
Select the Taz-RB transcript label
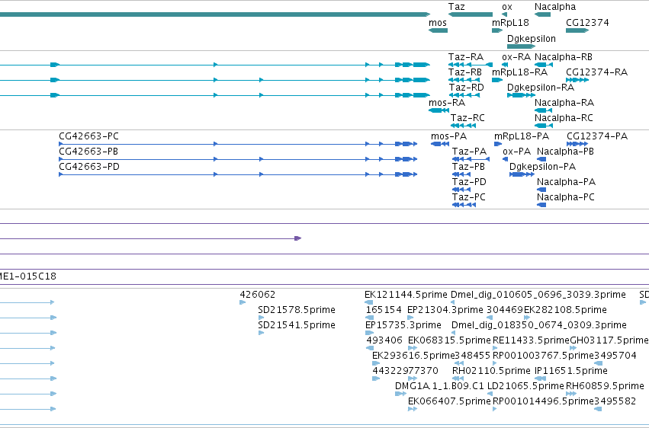pos(464,72)
